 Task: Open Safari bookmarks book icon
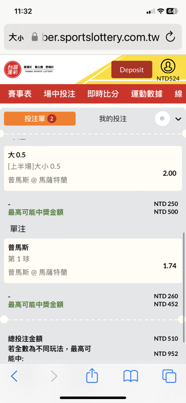(x=131, y=376)
